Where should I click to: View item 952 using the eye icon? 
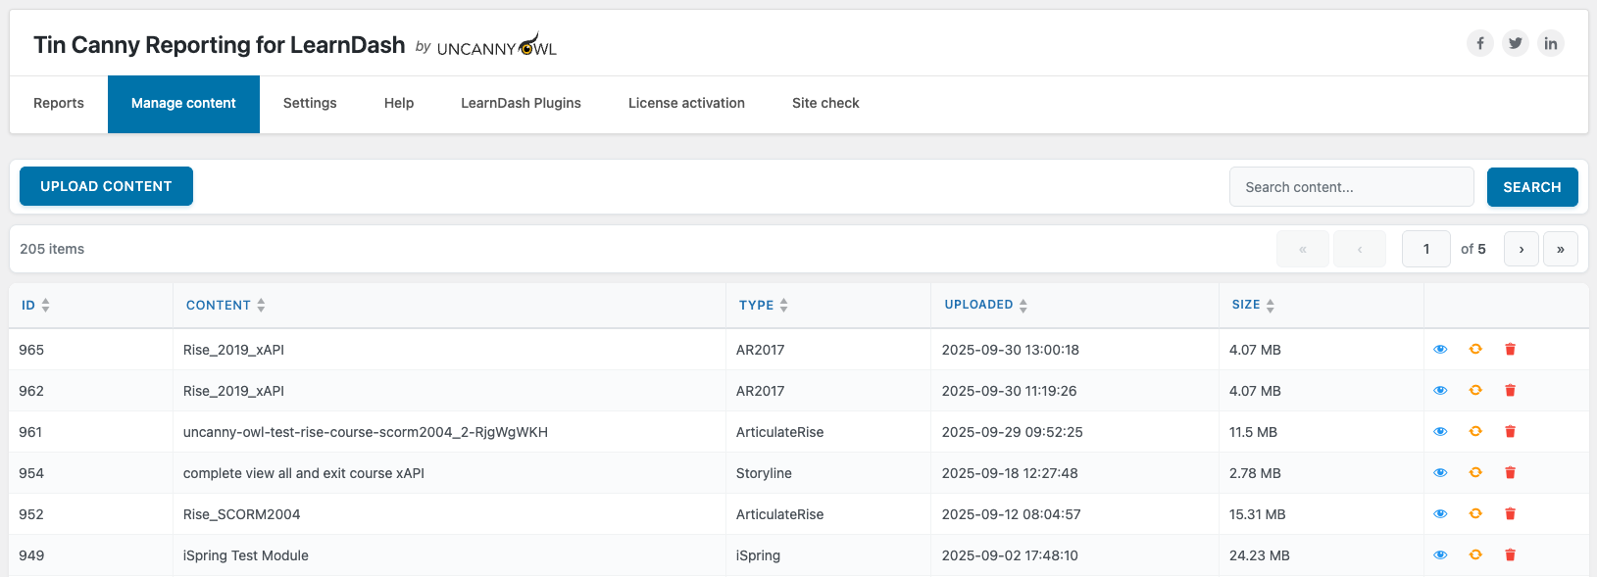point(1440,514)
